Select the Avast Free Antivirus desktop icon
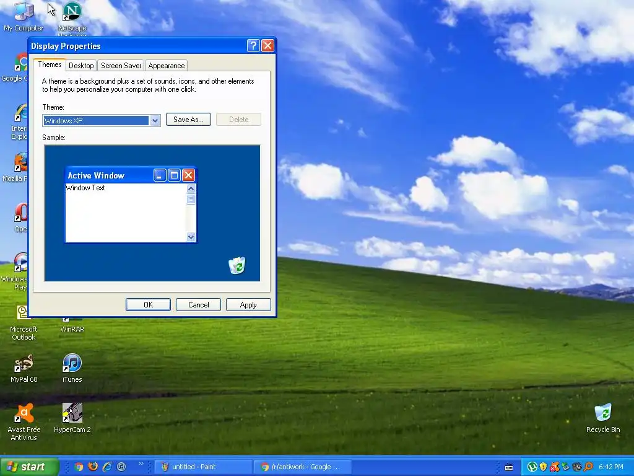634x476 pixels. coord(24,422)
